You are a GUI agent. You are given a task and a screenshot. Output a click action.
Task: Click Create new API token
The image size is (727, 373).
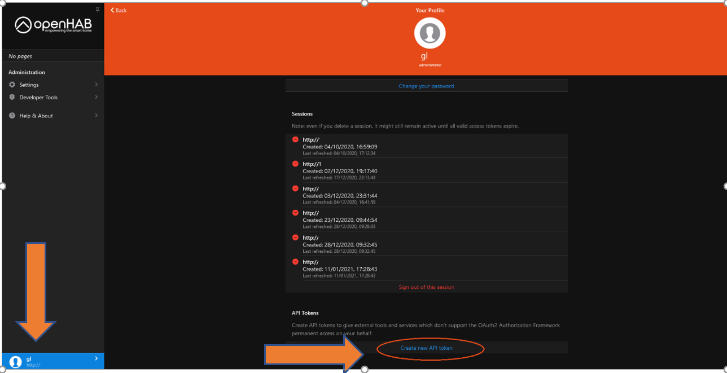click(426, 348)
